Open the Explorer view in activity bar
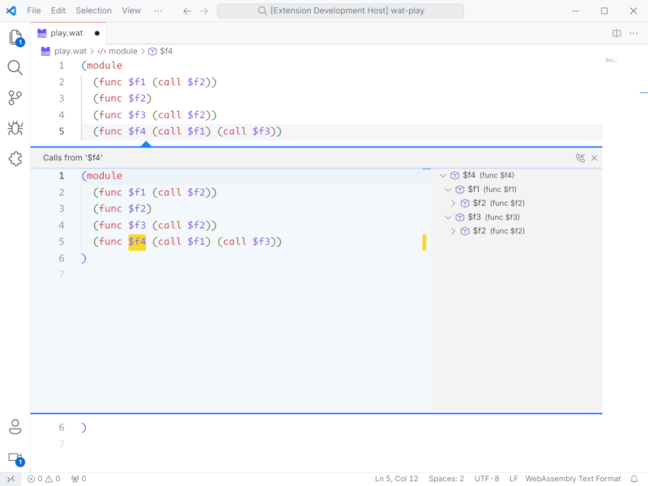Viewport: 648px width, 486px height. [15, 37]
